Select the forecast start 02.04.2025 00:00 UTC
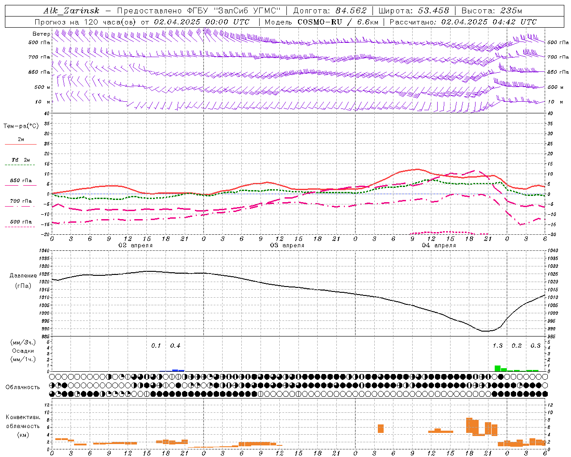 click(x=202, y=22)
